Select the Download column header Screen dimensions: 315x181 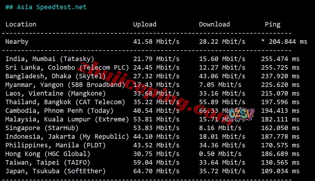click(214, 24)
